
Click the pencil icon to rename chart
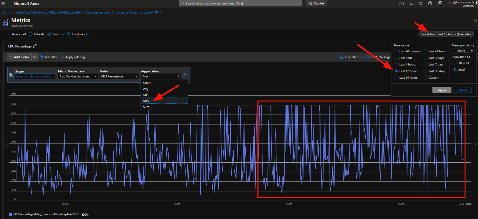[35, 46]
